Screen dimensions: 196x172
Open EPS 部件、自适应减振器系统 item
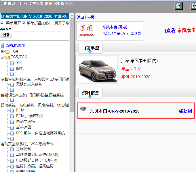(41, 133)
